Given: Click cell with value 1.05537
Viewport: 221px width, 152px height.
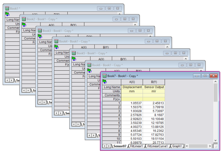Looking at the screenshot, I should click(132, 103).
